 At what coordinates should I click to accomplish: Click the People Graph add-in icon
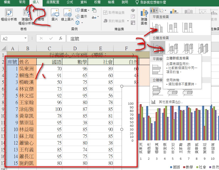133,22
